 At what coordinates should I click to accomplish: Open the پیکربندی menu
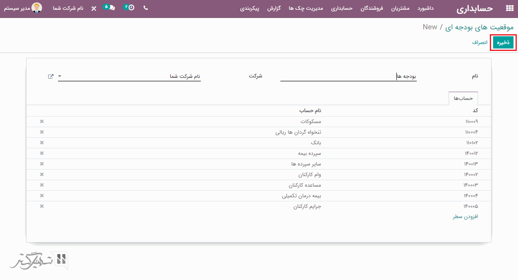pos(250,8)
